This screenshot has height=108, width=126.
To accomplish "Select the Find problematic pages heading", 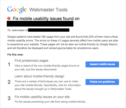I will [32, 61].
